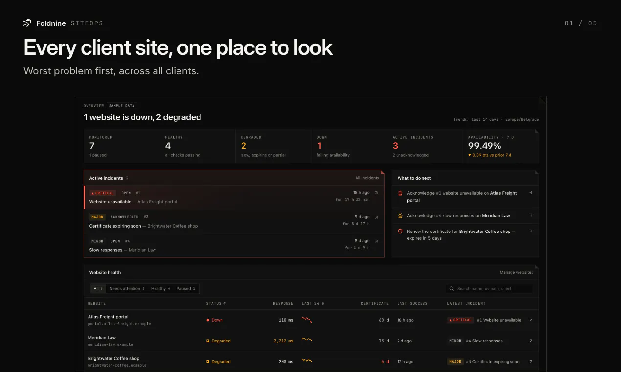Screen dimensions: 621x372
Task: Open Brightwater Coffee shop row's incident arrow
Action: pyautogui.click(x=531, y=362)
